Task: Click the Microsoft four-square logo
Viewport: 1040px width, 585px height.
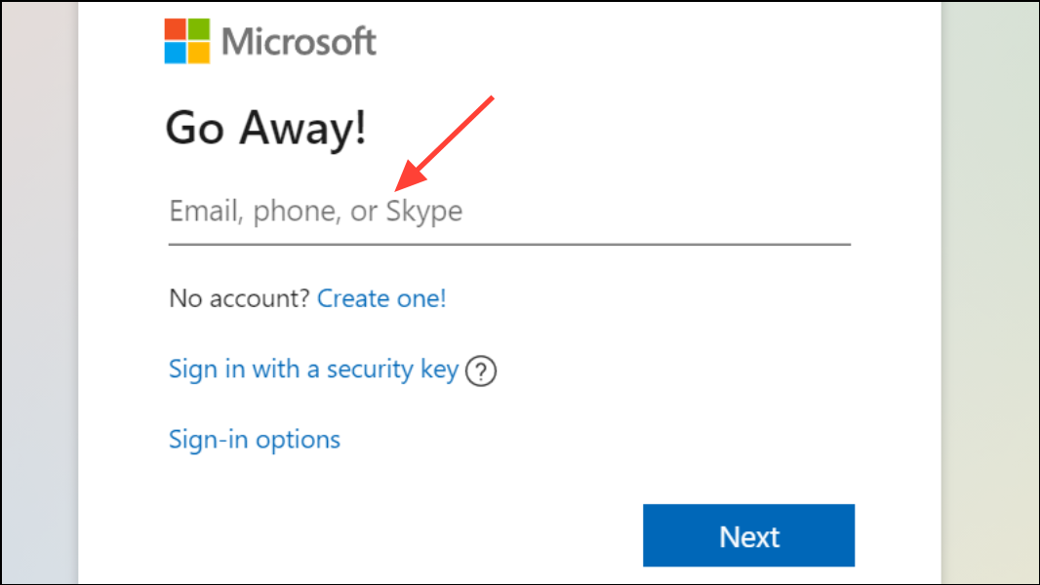Action: (x=187, y=41)
